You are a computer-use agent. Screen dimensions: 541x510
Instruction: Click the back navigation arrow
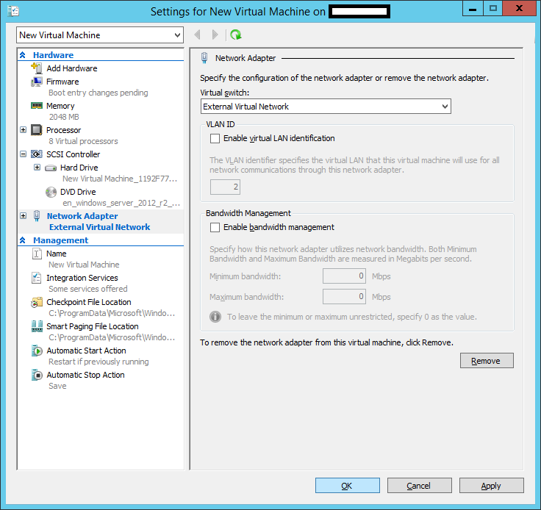(x=197, y=35)
